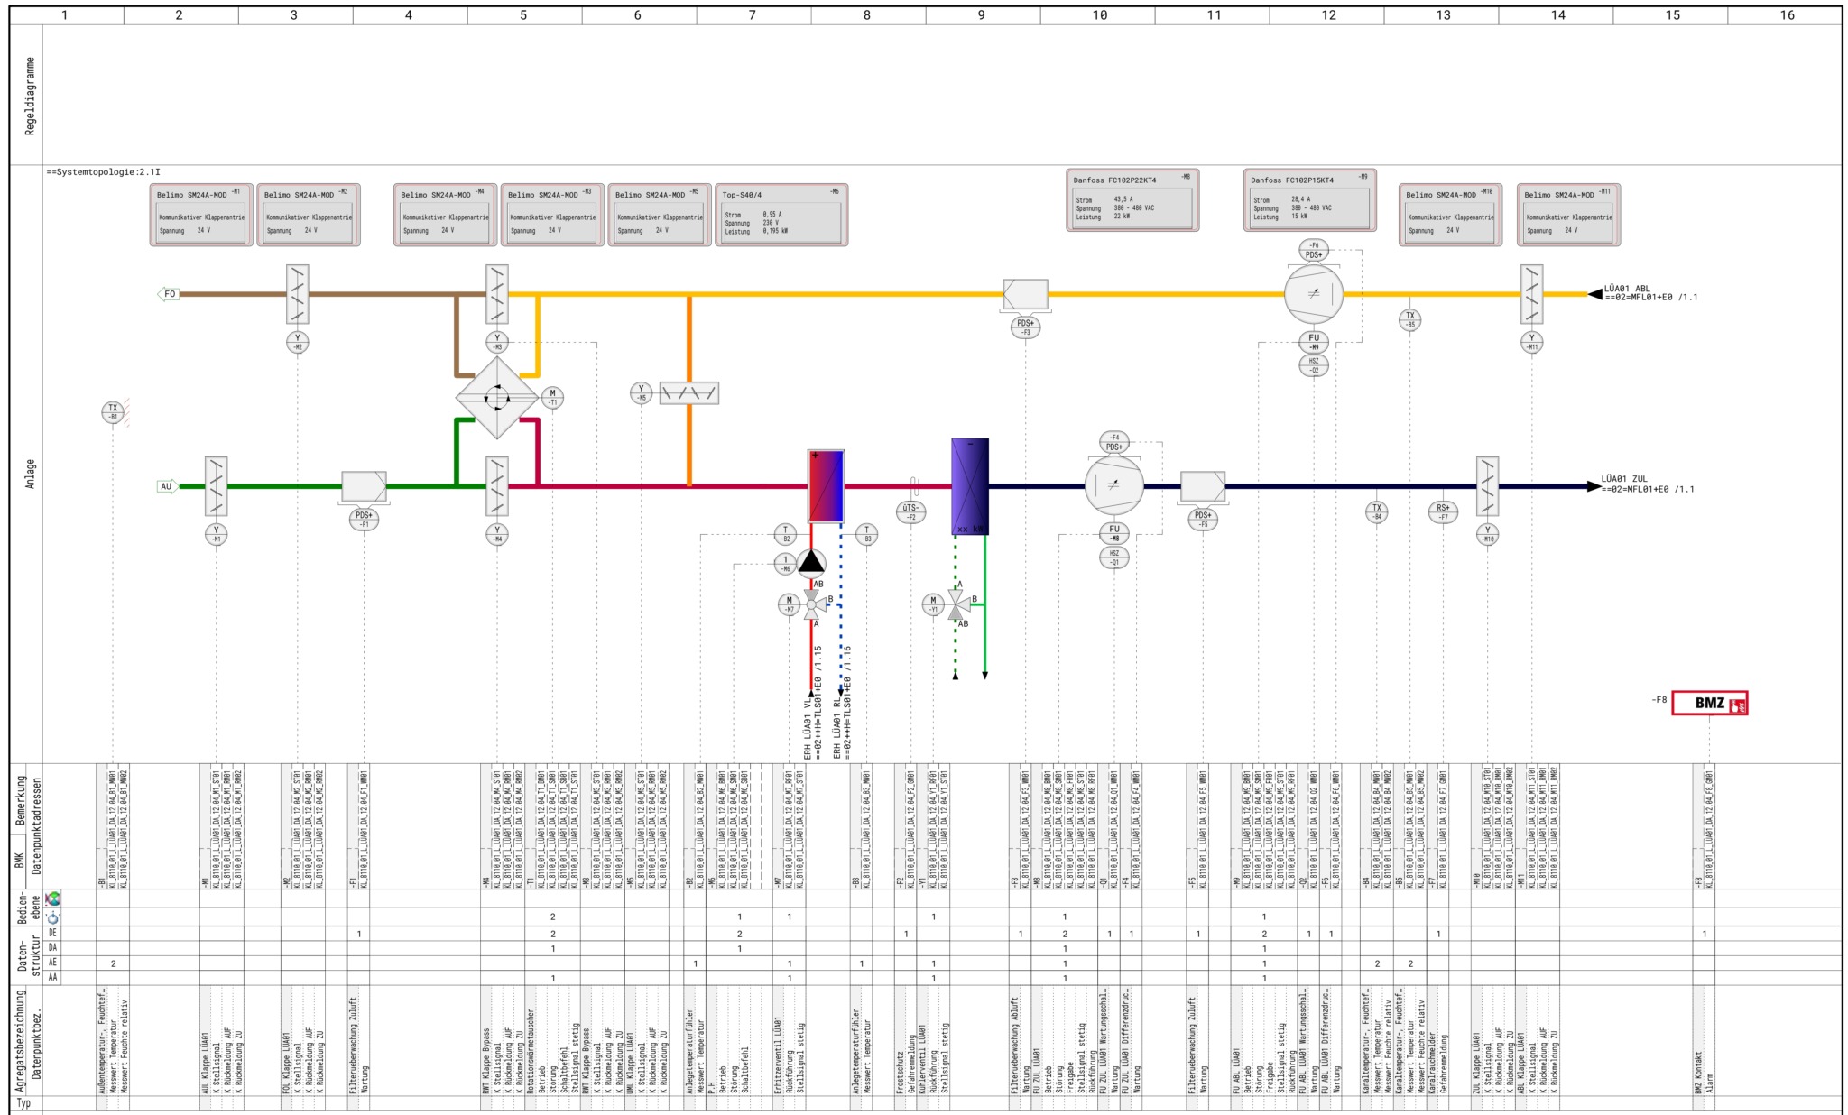
Task: Follow the ERH LÜA01 VL cross-reference
Action: pyautogui.click(x=813, y=703)
